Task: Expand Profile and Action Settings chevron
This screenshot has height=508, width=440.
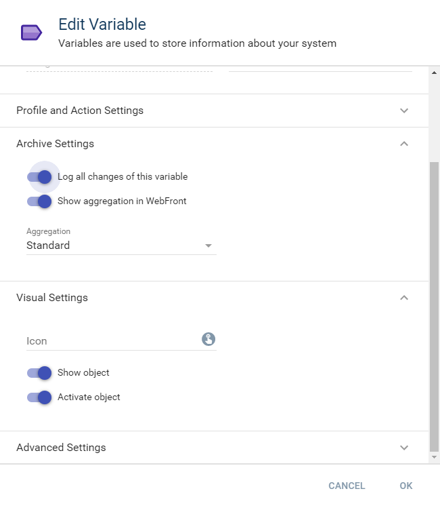Action: (404, 111)
